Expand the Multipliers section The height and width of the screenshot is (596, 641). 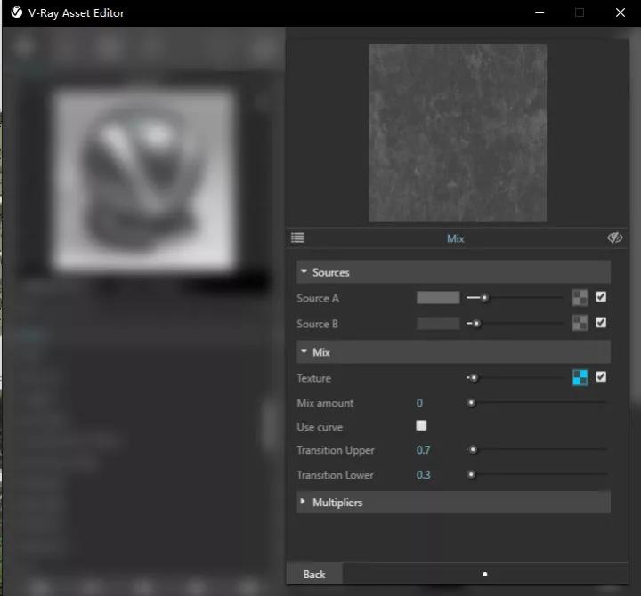pyautogui.click(x=453, y=502)
